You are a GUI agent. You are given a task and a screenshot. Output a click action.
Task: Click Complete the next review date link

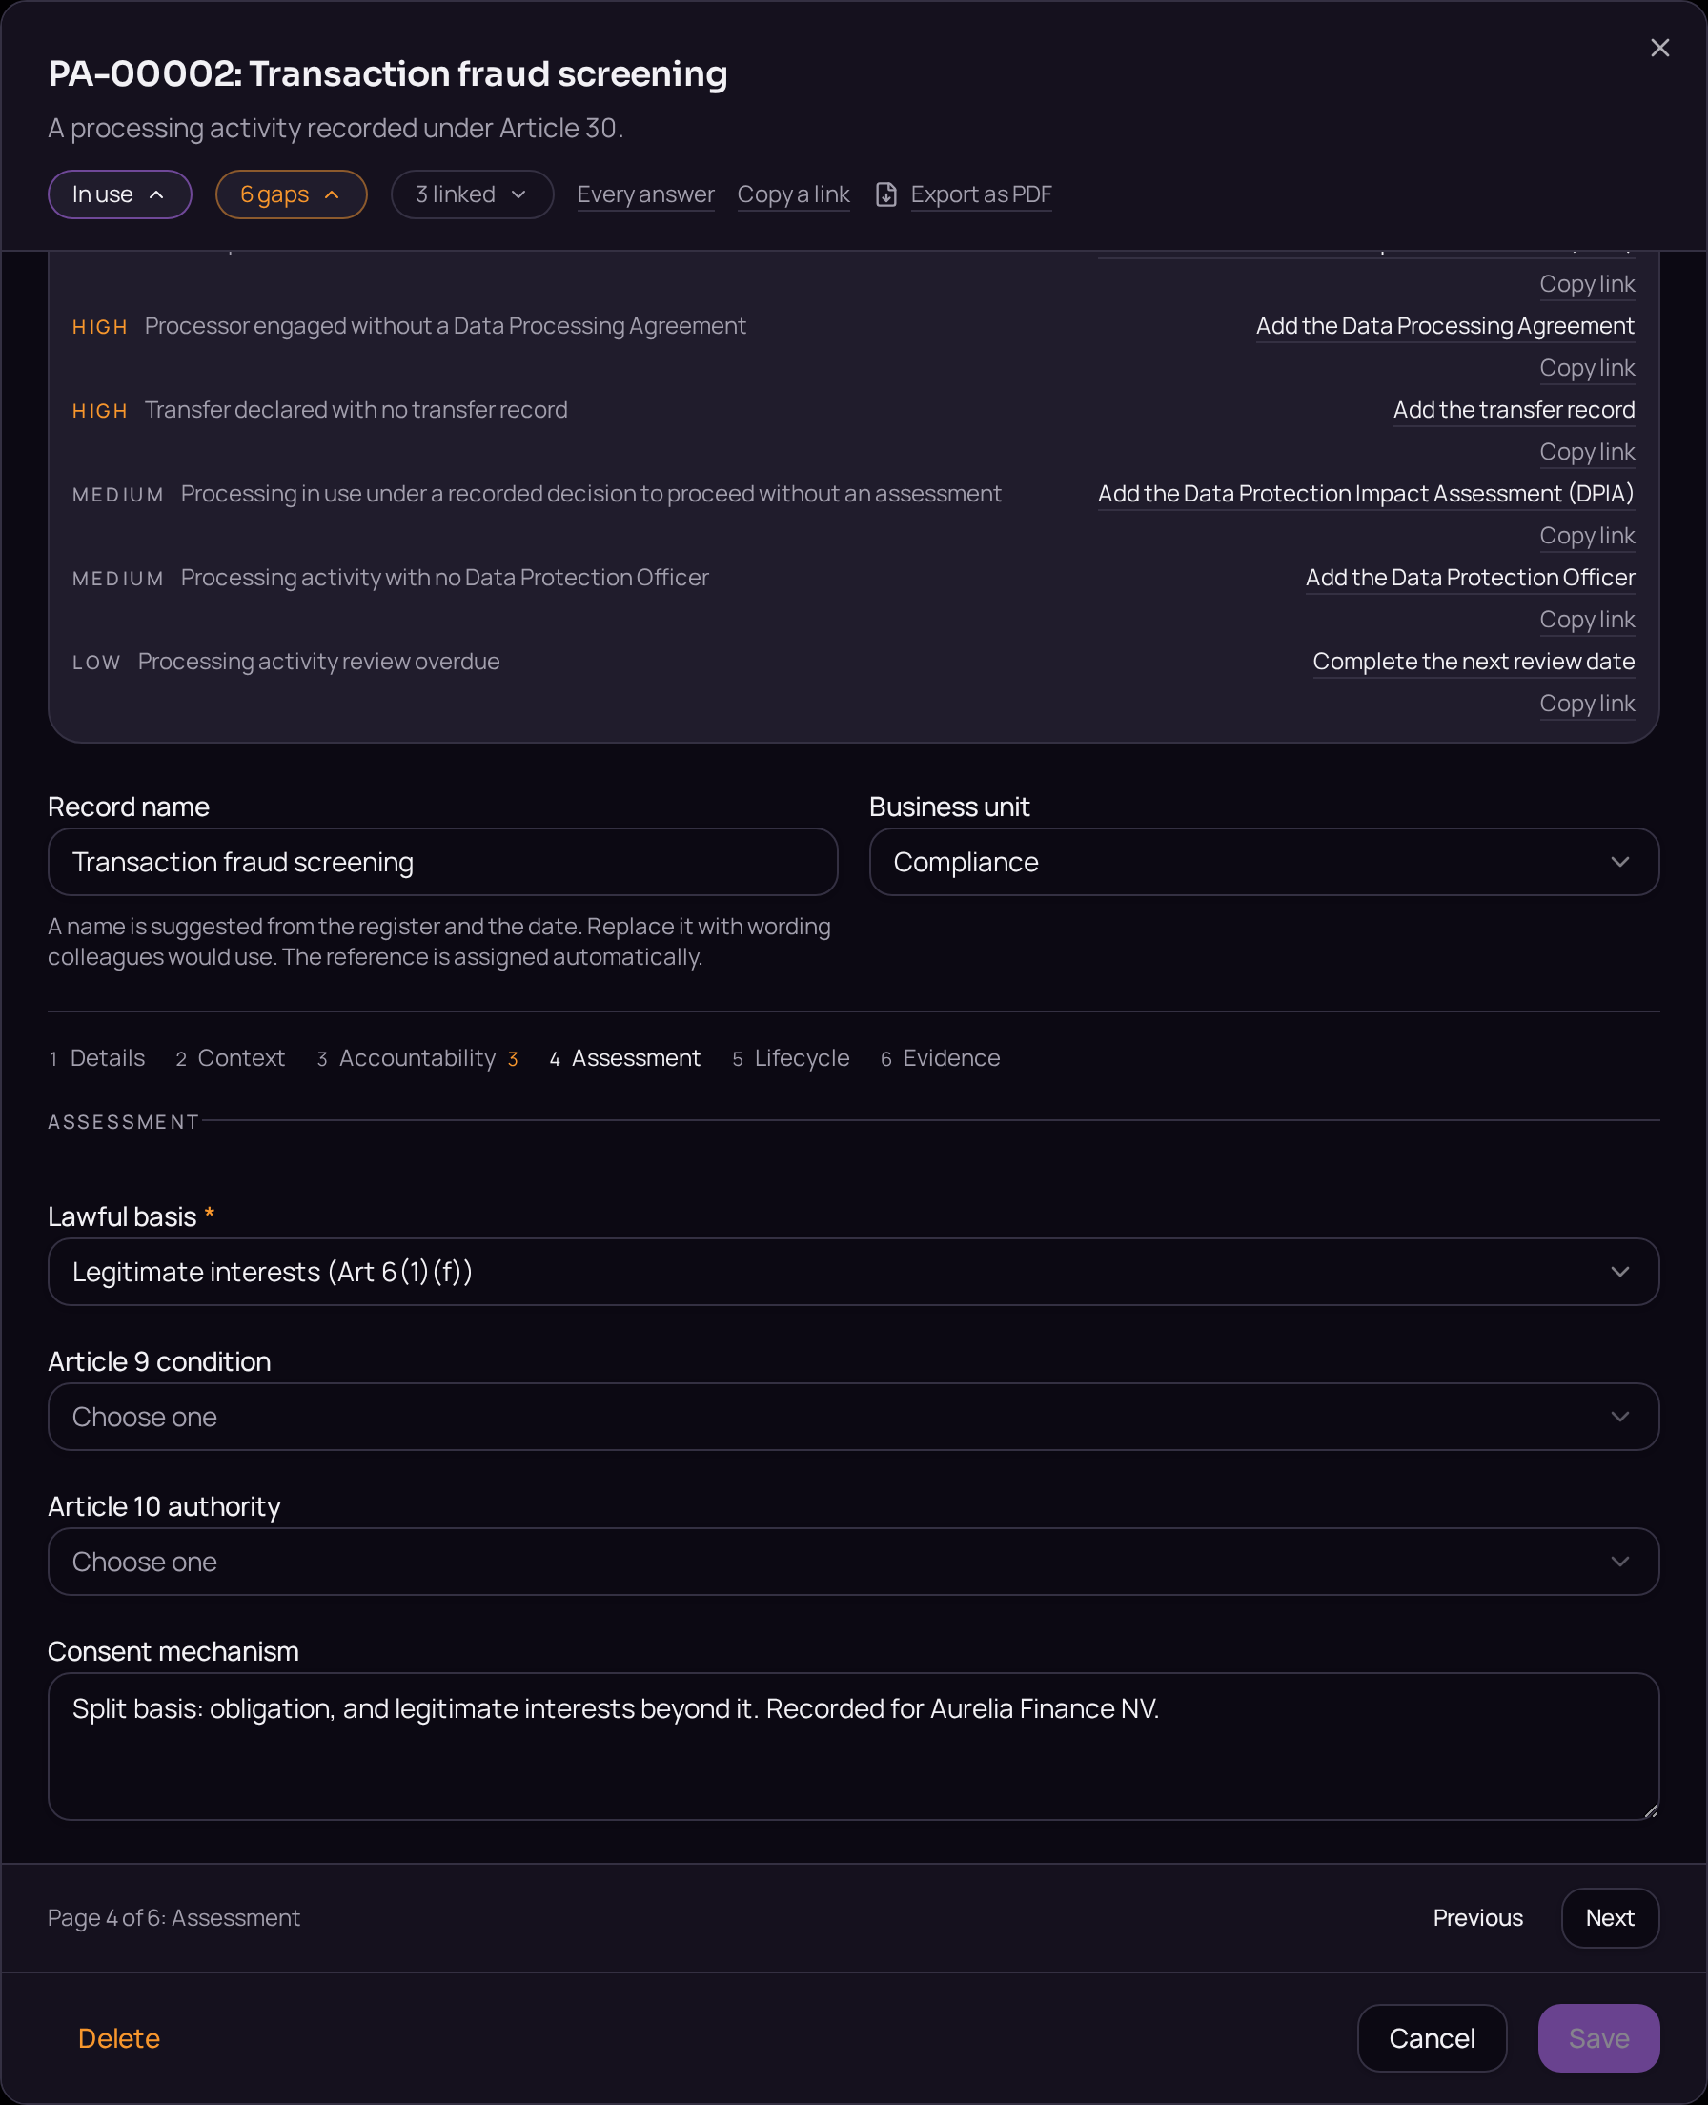coord(1474,662)
